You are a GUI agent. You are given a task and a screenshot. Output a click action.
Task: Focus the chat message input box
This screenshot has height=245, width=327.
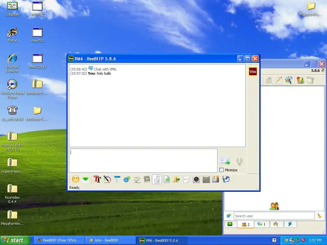pyautogui.click(x=143, y=161)
